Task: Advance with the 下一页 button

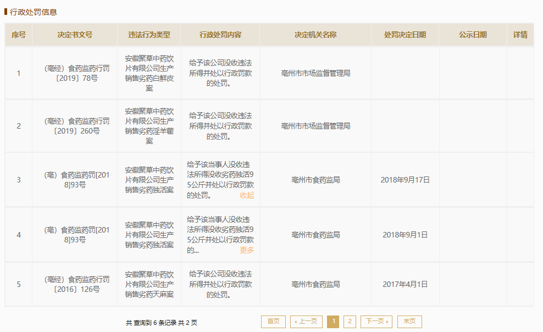Action: pyautogui.click(x=376, y=322)
